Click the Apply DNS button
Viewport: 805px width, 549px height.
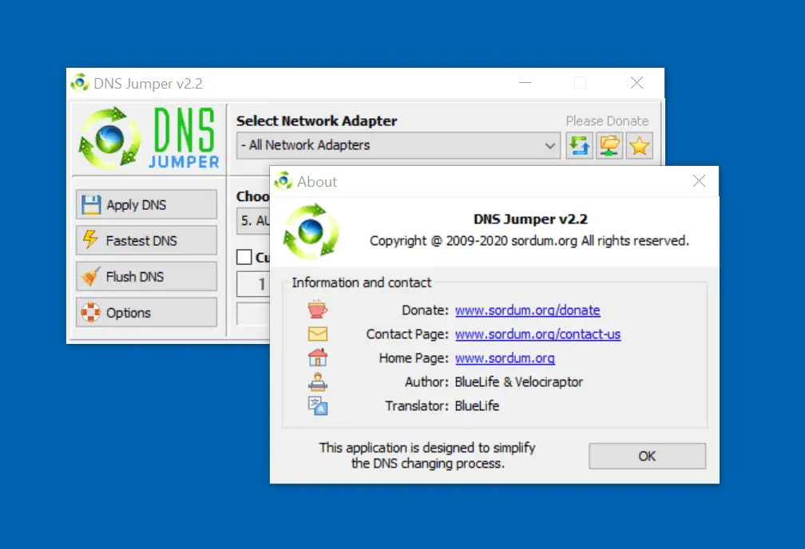tap(146, 205)
